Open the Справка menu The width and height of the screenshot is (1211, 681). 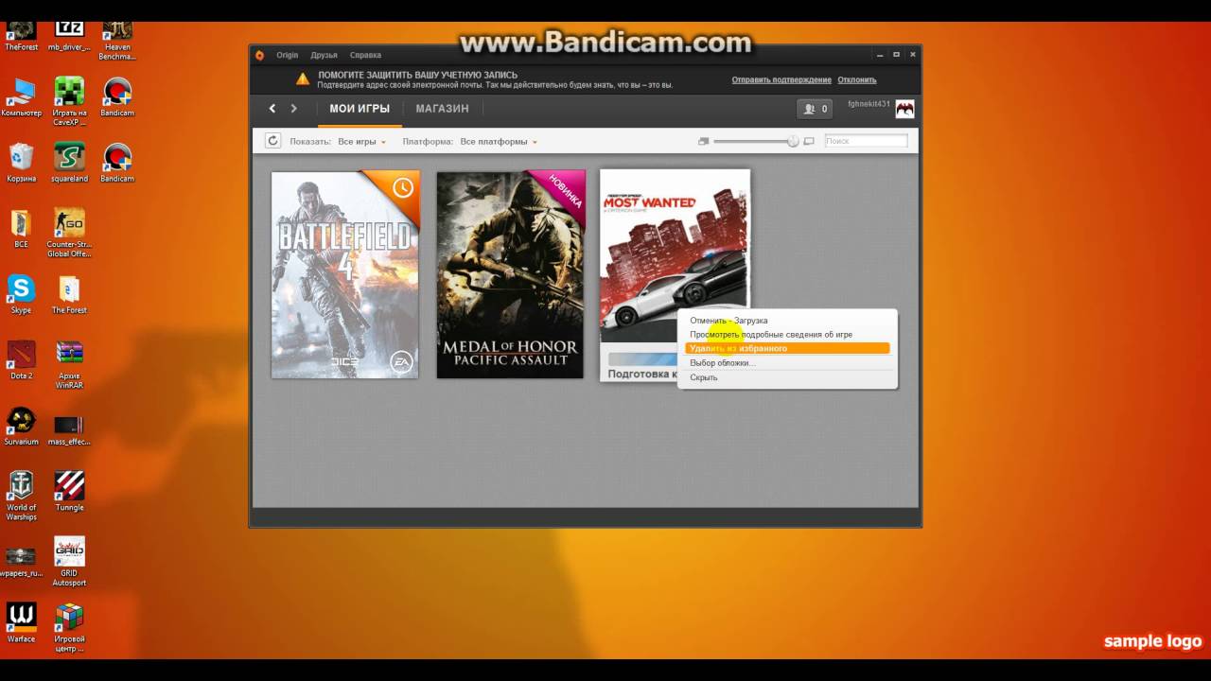coord(365,55)
